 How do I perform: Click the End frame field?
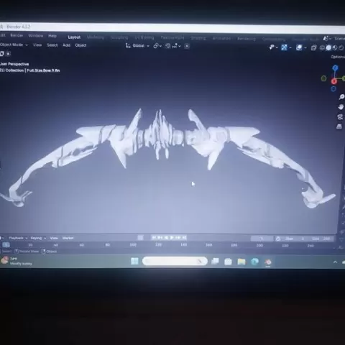pos(321,239)
